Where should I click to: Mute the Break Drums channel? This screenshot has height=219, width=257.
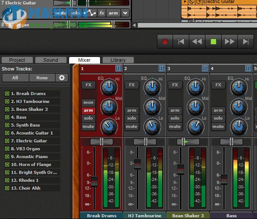tap(88, 127)
